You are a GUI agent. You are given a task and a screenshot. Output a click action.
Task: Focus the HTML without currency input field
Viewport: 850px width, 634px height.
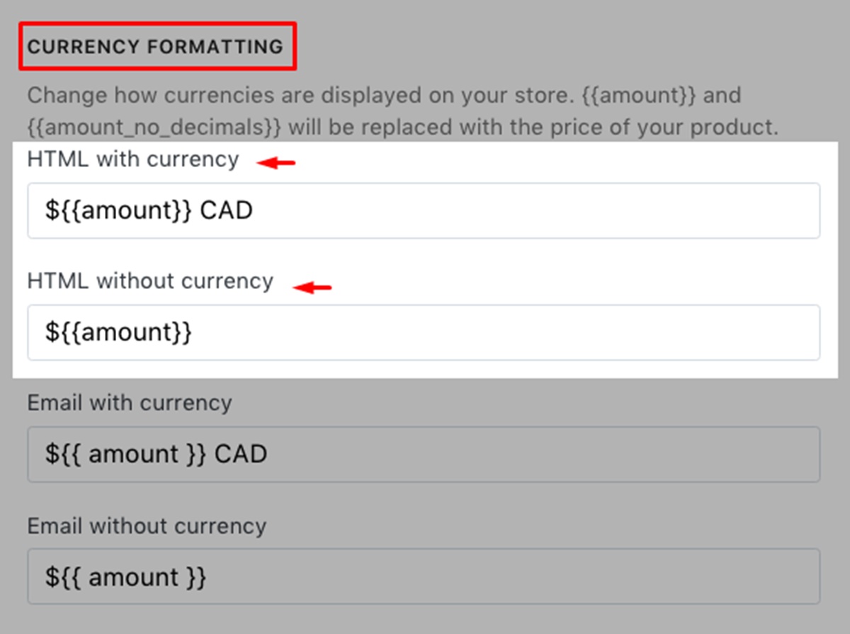tap(424, 332)
